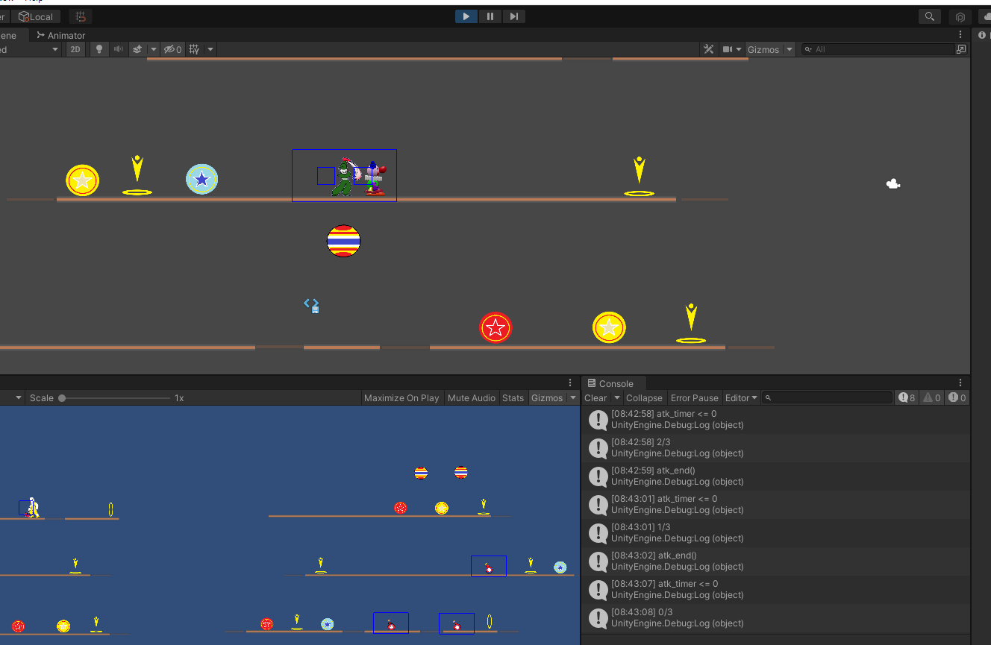Toggle hidden objects visibility eye icon

[x=172, y=49]
